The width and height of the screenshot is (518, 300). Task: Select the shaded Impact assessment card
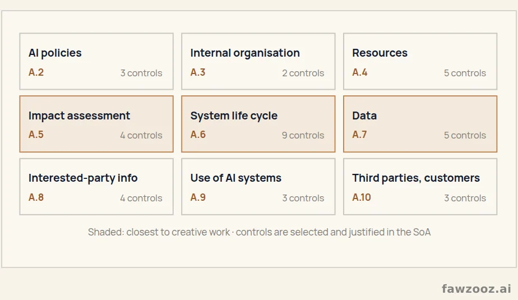tap(96, 124)
